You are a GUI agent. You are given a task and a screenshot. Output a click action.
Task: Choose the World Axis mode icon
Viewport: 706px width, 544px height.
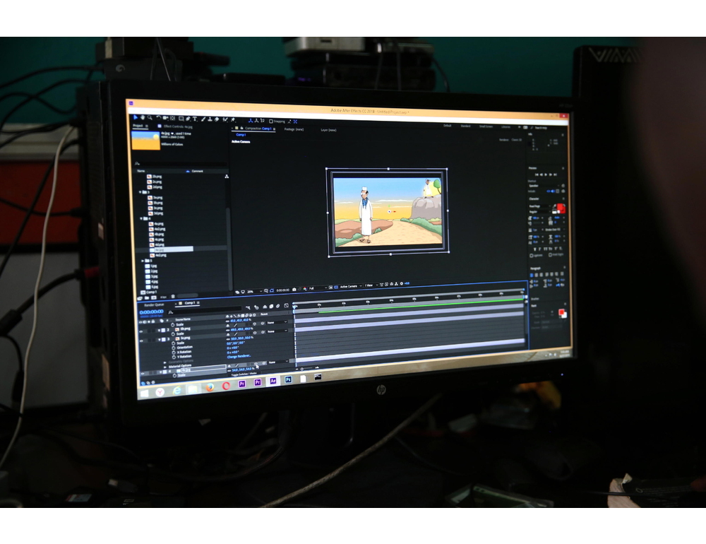256,120
